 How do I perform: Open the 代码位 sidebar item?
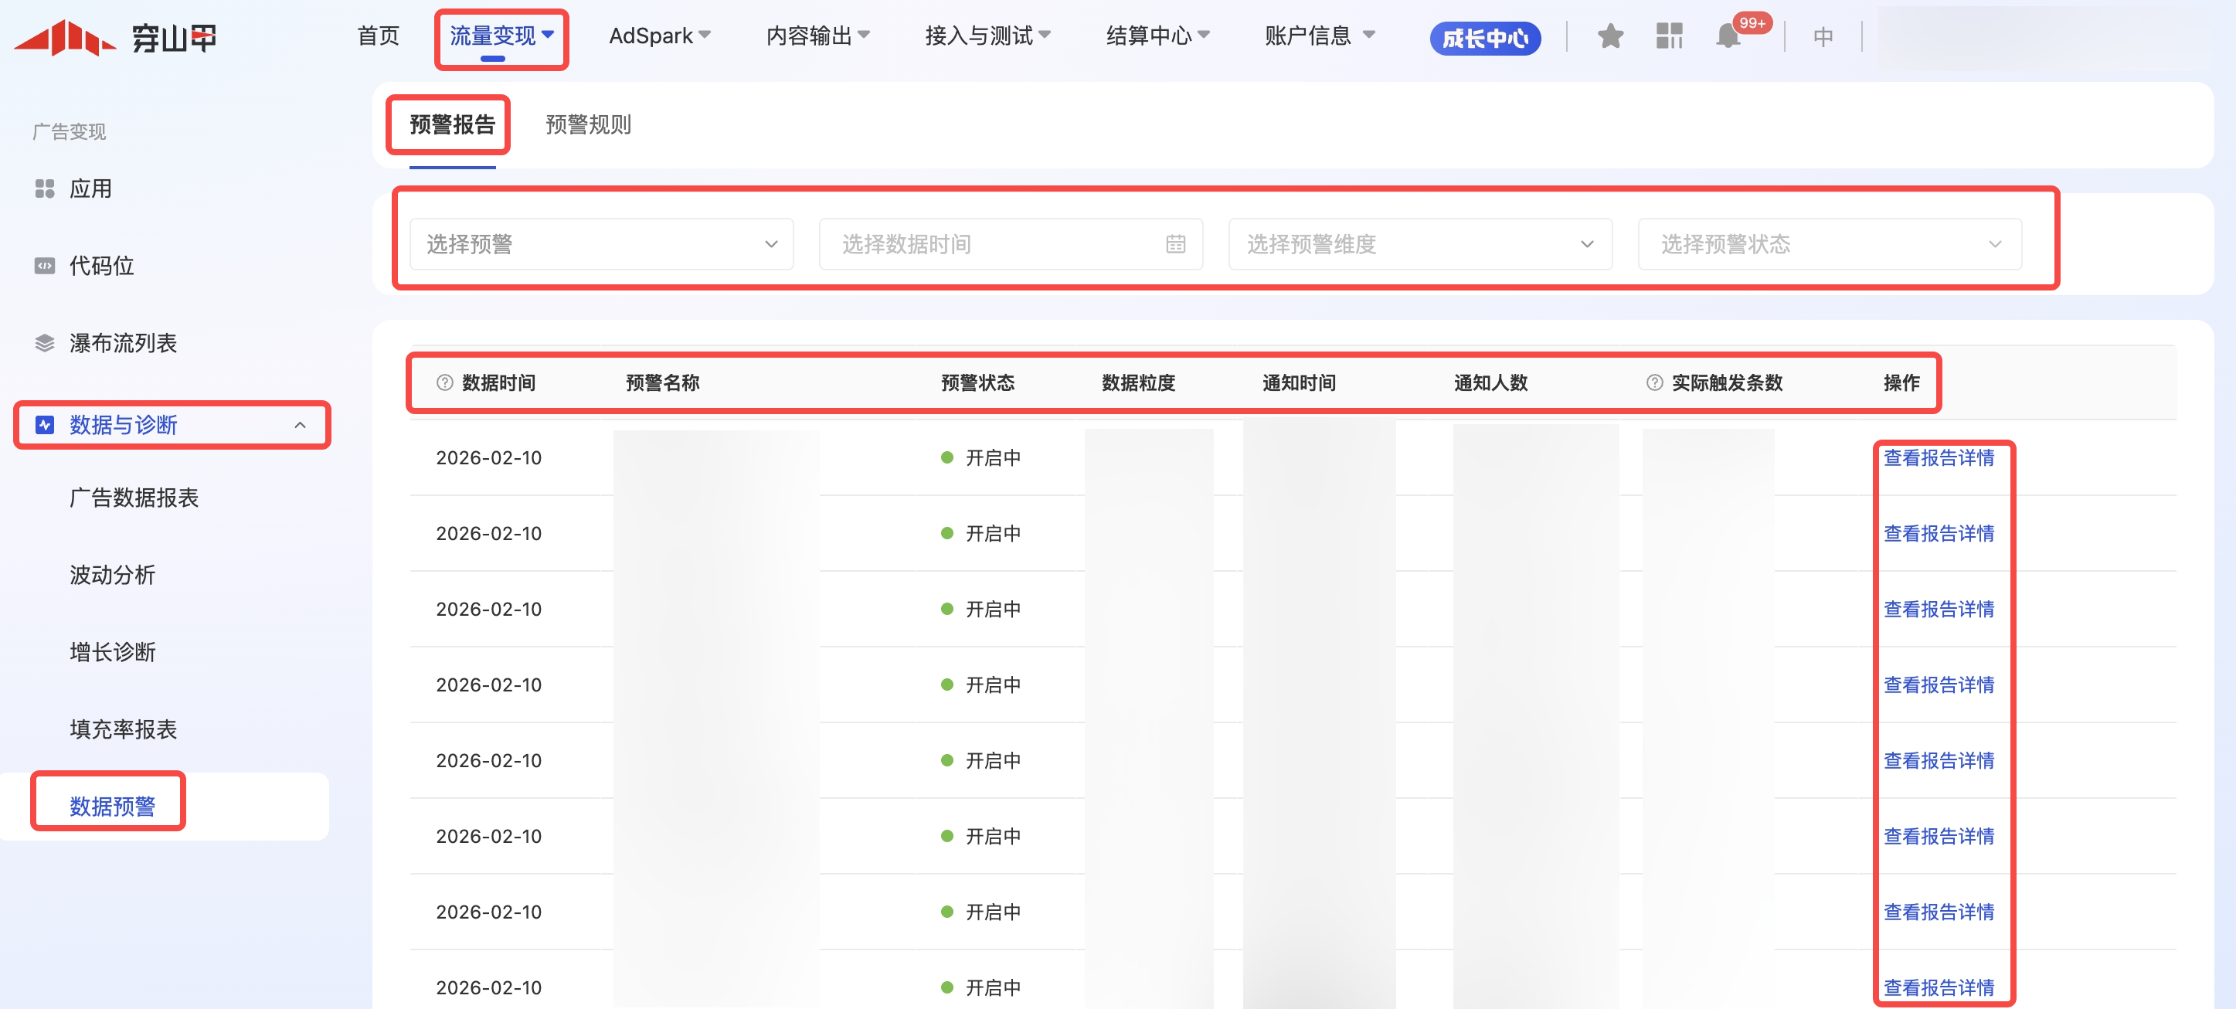pos(100,266)
